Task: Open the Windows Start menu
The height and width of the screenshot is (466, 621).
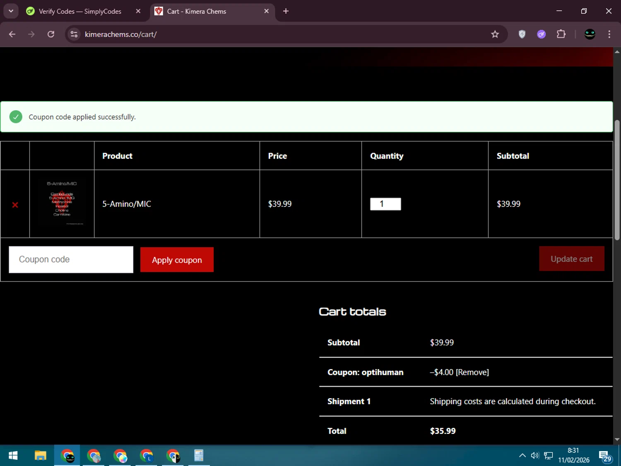Action: (x=13, y=456)
